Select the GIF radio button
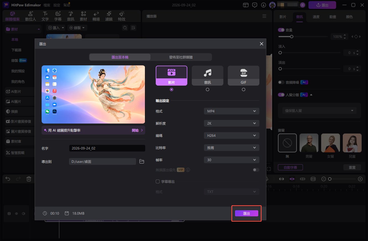 pyautogui.click(x=244, y=89)
